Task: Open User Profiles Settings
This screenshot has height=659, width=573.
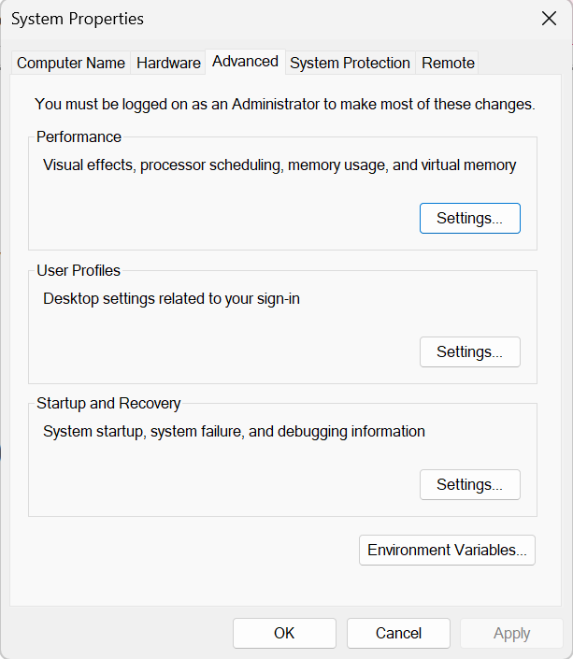Action: coord(469,351)
